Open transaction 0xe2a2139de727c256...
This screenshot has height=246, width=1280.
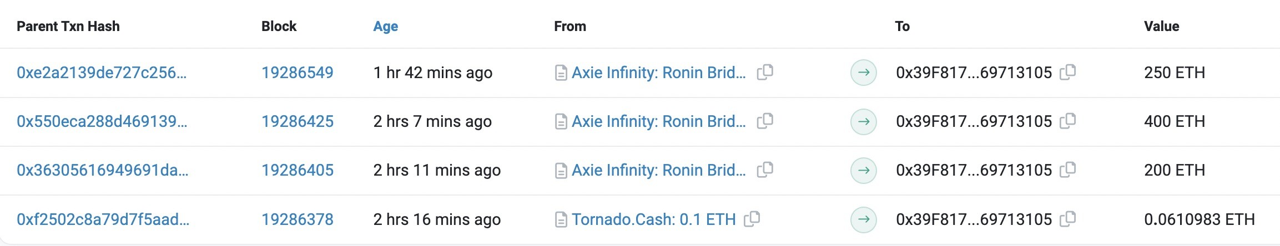pos(102,73)
